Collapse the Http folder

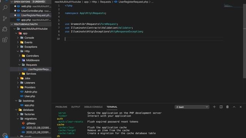pyautogui.click(x=18, y=51)
